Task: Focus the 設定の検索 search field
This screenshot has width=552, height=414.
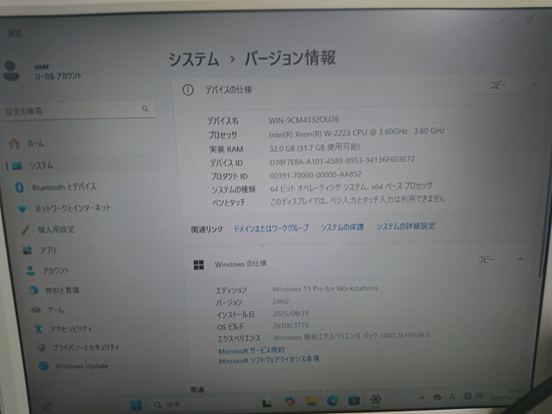Action: [x=78, y=110]
